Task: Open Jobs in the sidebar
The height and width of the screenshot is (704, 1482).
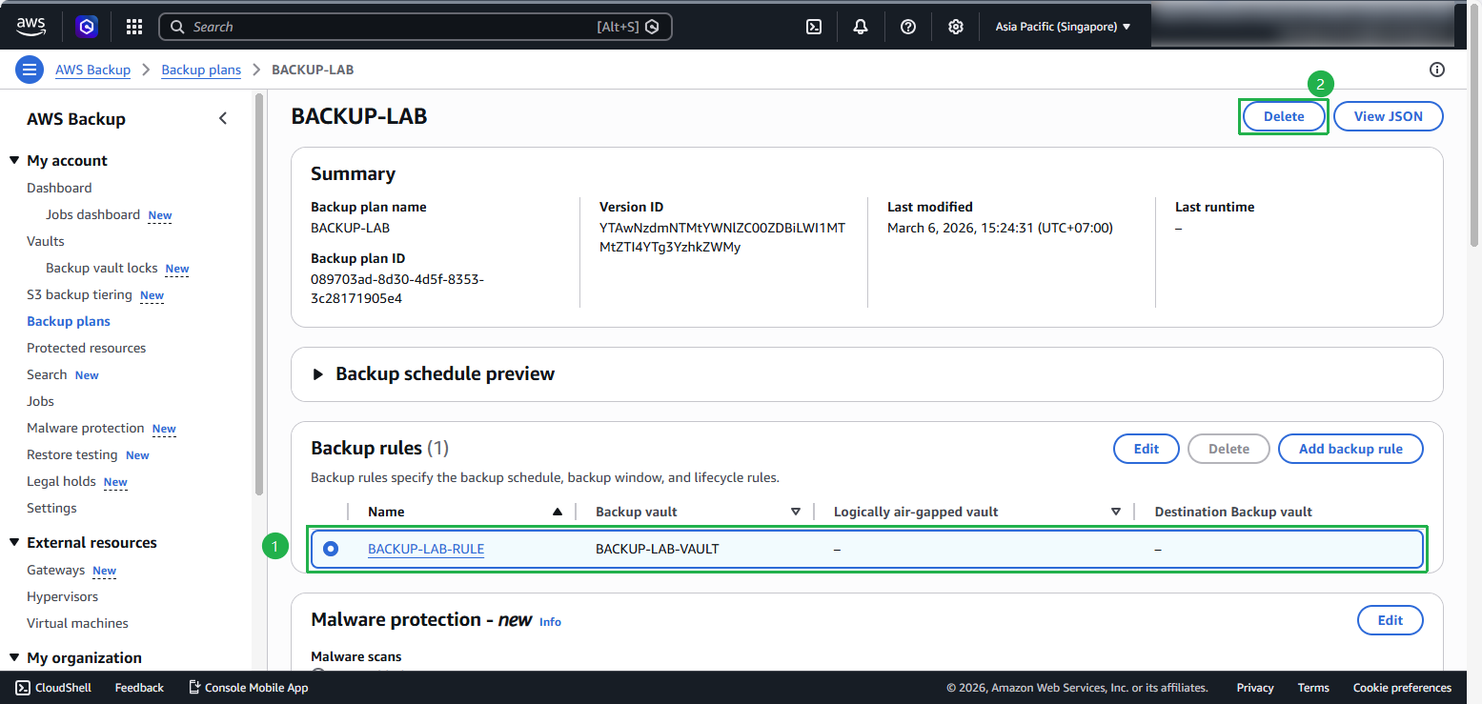Action: tap(40, 402)
